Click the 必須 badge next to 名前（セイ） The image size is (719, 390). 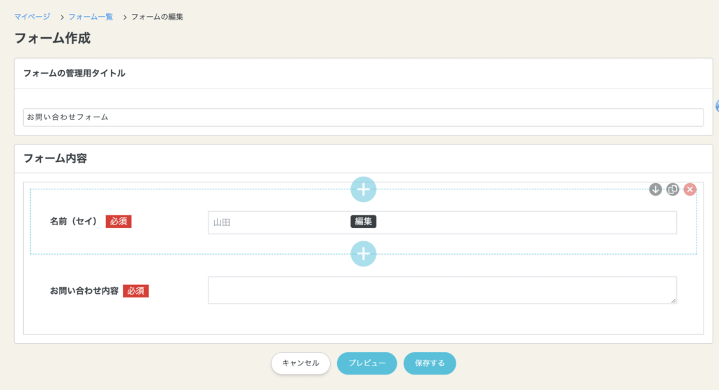click(x=119, y=222)
